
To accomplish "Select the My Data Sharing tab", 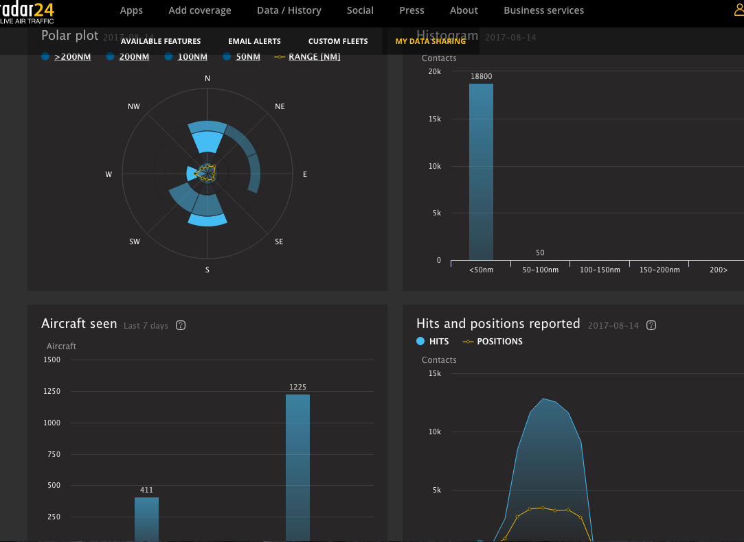I will (430, 41).
